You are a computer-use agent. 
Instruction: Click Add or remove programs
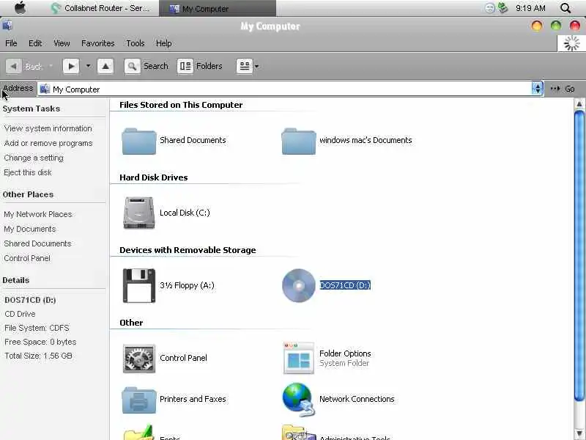(48, 143)
